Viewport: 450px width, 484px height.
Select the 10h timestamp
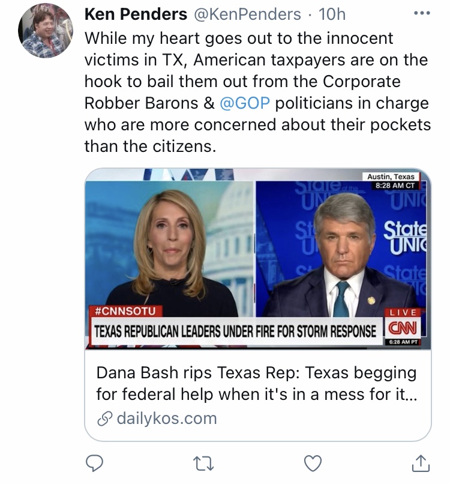(332, 14)
